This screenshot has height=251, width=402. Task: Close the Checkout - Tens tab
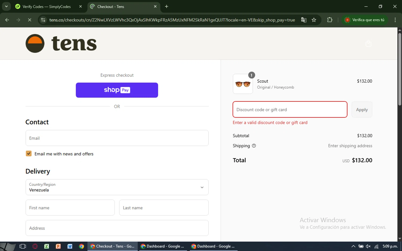click(x=155, y=6)
